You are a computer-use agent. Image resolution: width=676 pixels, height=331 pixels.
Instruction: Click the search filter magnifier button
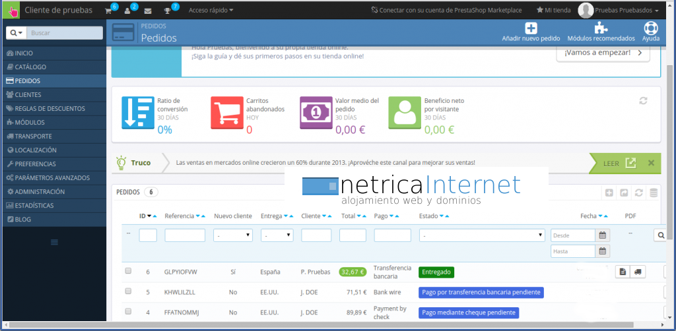(660, 235)
